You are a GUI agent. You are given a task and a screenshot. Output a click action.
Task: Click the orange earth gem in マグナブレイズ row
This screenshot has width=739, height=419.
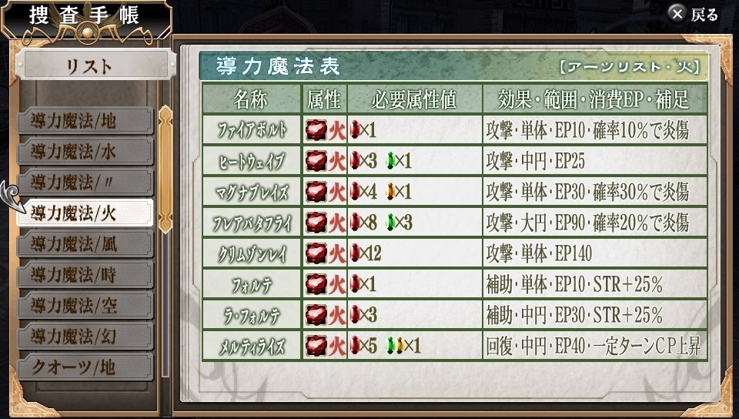coord(390,192)
